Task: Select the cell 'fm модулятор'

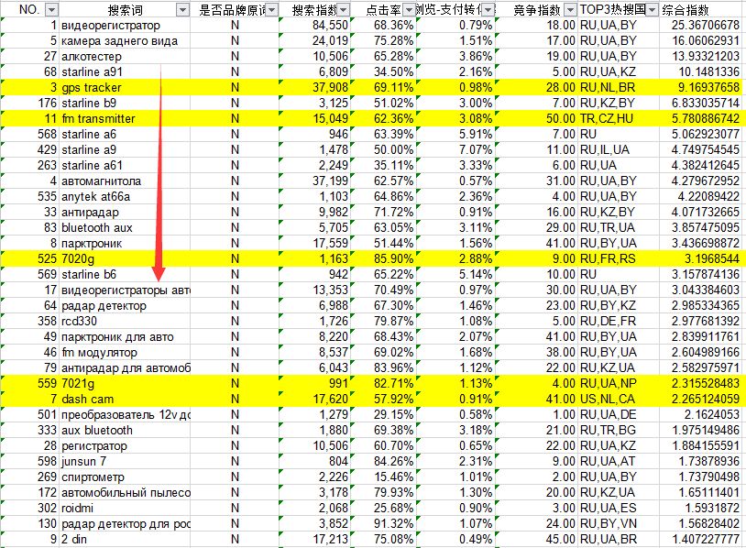Action: point(125,353)
